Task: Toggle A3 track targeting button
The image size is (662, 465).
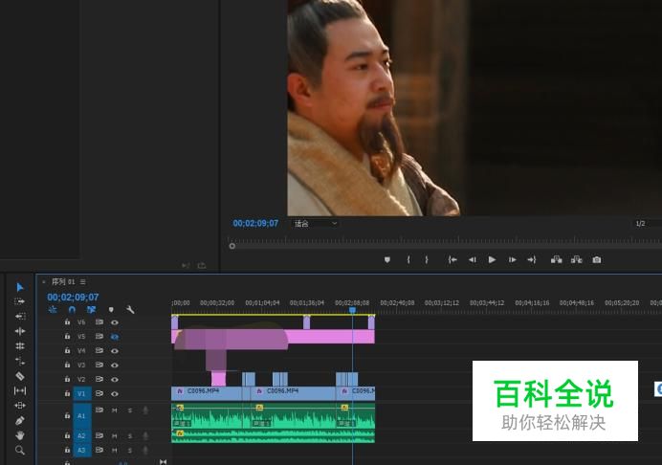Action: click(82, 451)
